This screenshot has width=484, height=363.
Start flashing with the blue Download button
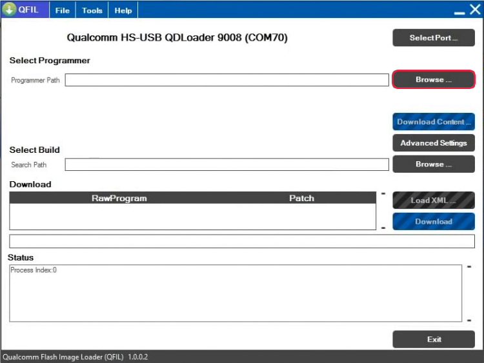pos(433,222)
